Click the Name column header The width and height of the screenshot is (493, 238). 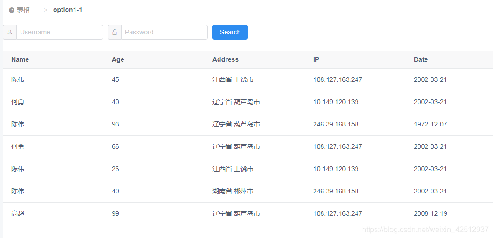[x=20, y=59]
